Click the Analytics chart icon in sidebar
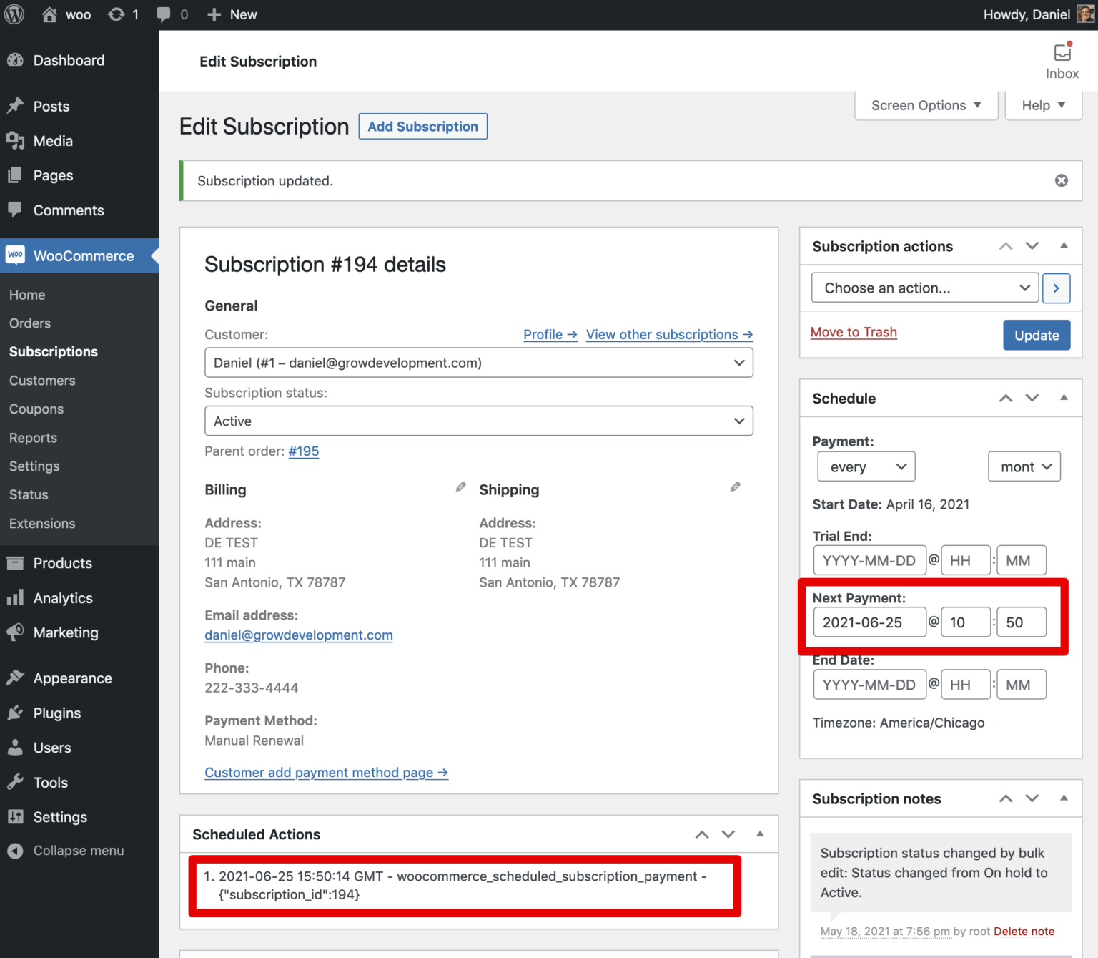 [x=15, y=598]
